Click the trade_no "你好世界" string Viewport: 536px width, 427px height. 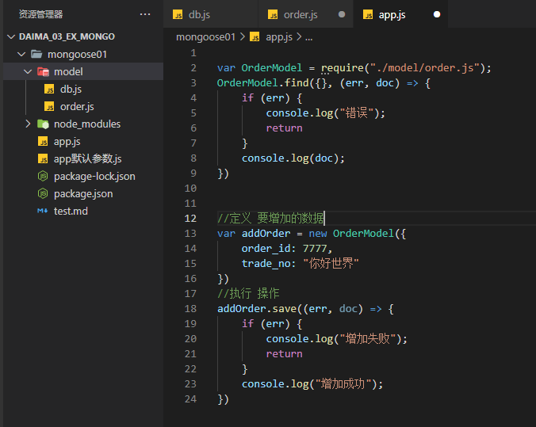(x=331, y=264)
